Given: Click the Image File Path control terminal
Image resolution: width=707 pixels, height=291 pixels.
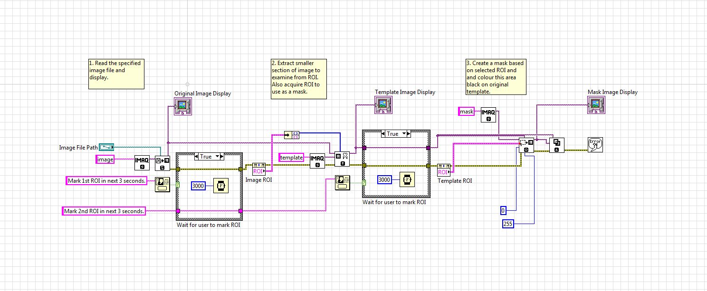Looking at the screenshot, I should coord(106,148).
